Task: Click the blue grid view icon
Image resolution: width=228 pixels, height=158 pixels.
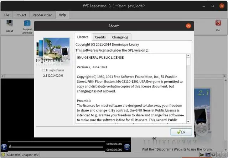Action: pyautogui.click(x=207, y=155)
